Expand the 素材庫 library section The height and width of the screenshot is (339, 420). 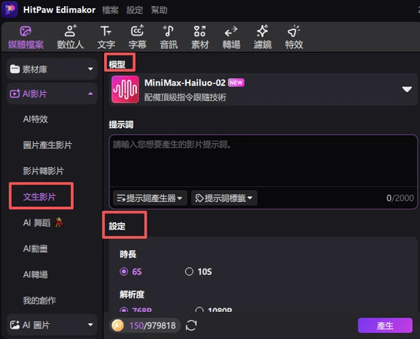[52, 69]
